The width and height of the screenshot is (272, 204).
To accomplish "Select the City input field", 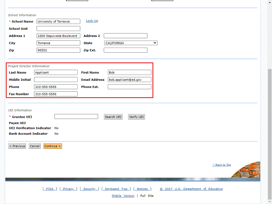I will 58,43.
